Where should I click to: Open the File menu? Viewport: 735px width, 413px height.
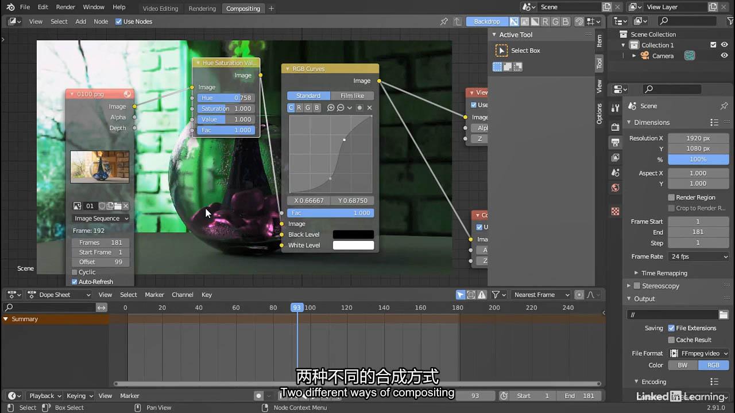25,7
